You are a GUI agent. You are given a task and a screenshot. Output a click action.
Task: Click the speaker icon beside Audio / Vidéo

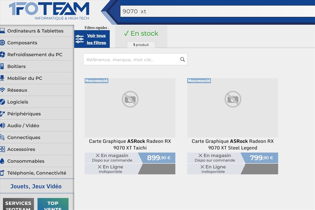pyautogui.click(x=2, y=125)
